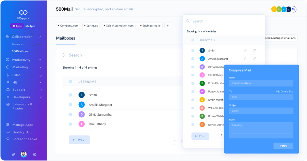Open the settings gear in sidebar footer

tap(35, 155)
